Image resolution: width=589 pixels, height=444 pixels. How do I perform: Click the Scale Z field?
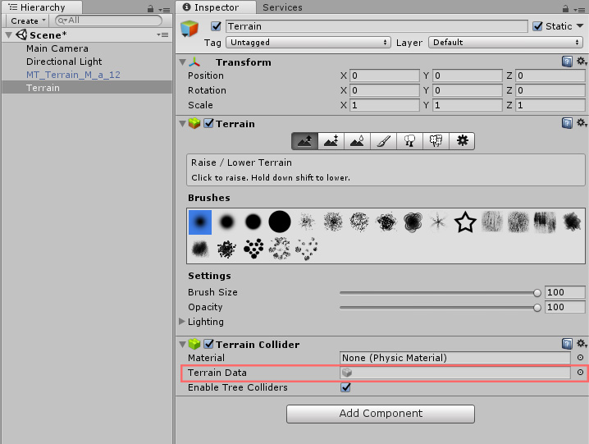(550, 105)
